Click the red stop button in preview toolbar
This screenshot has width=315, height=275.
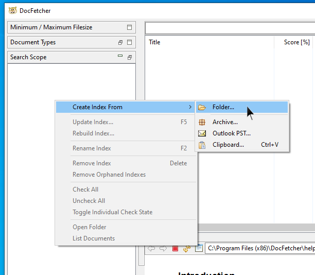point(175,249)
